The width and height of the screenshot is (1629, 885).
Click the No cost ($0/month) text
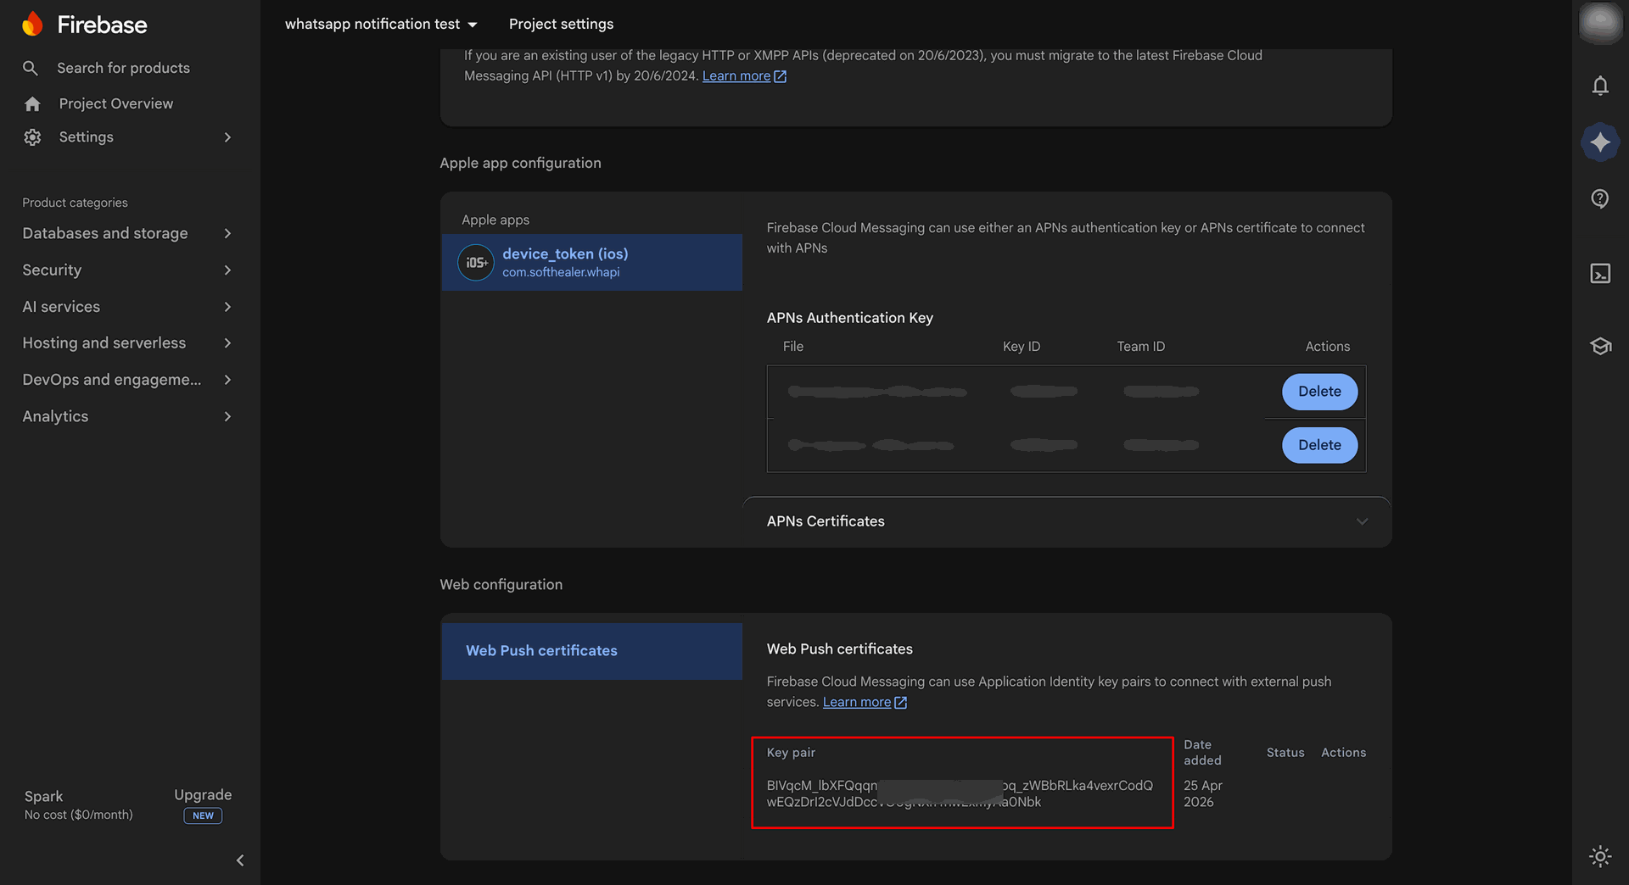click(x=79, y=815)
